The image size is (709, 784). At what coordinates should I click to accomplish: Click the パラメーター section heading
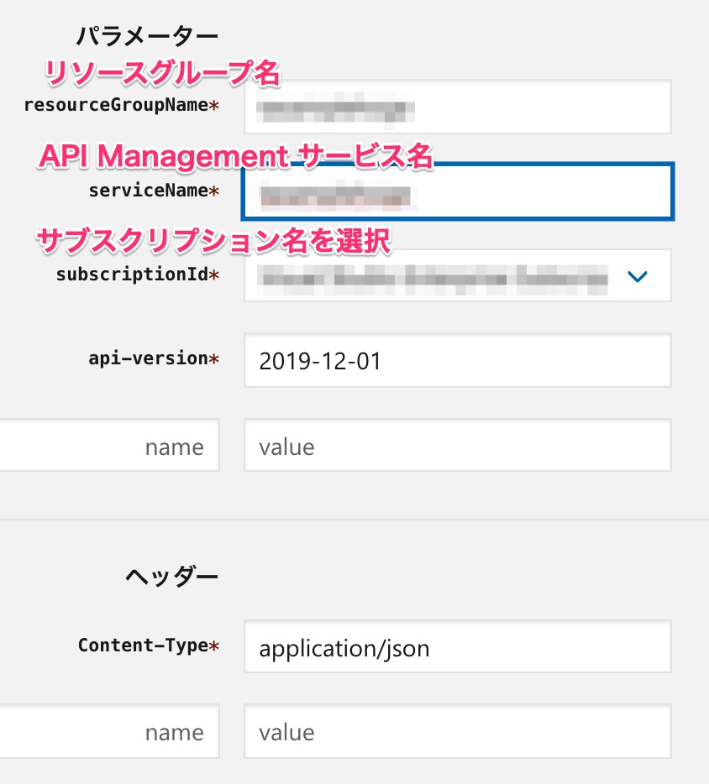pos(148,35)
